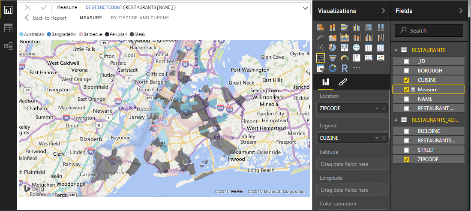Screen dimensions: 471x211
Task: Enable the STREET field checkbox
Action: [x=406, y=150]
